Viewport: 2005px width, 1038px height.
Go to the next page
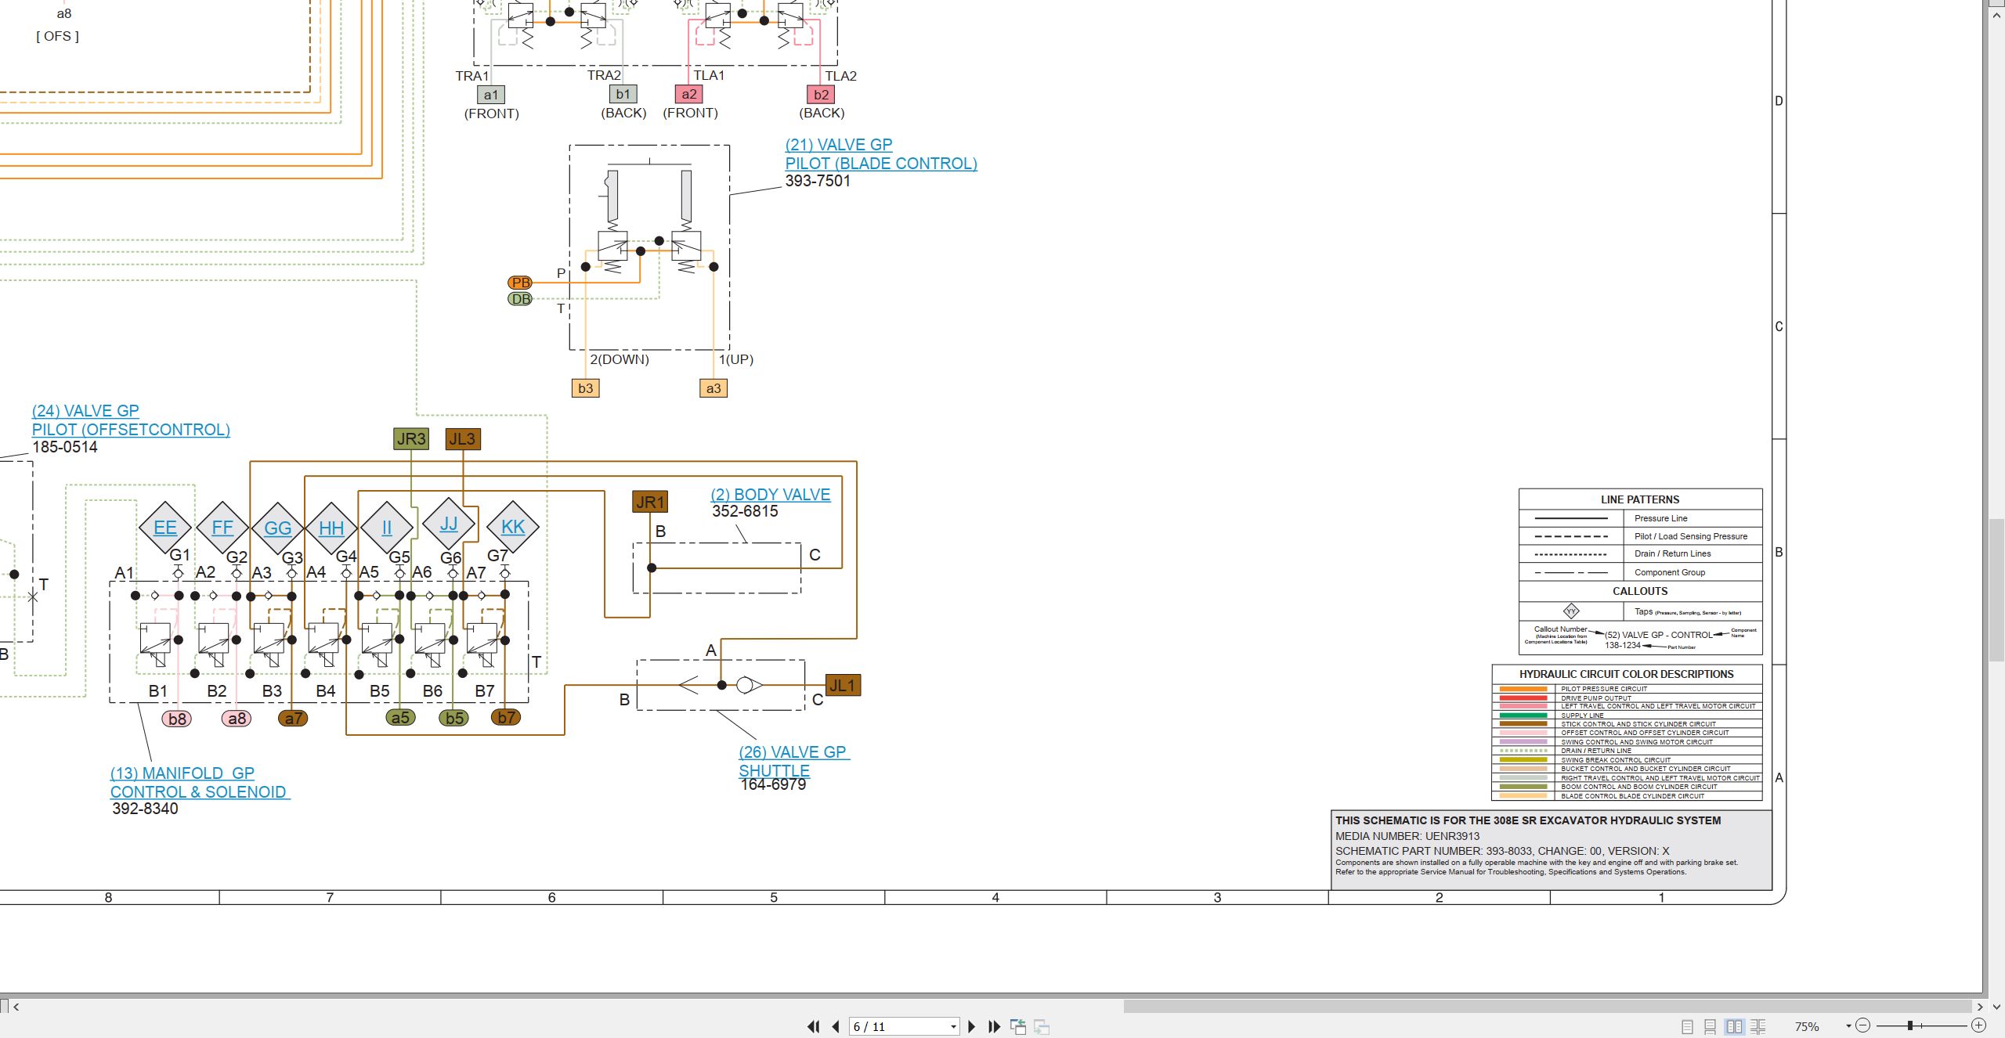[x=972, y=1026]
